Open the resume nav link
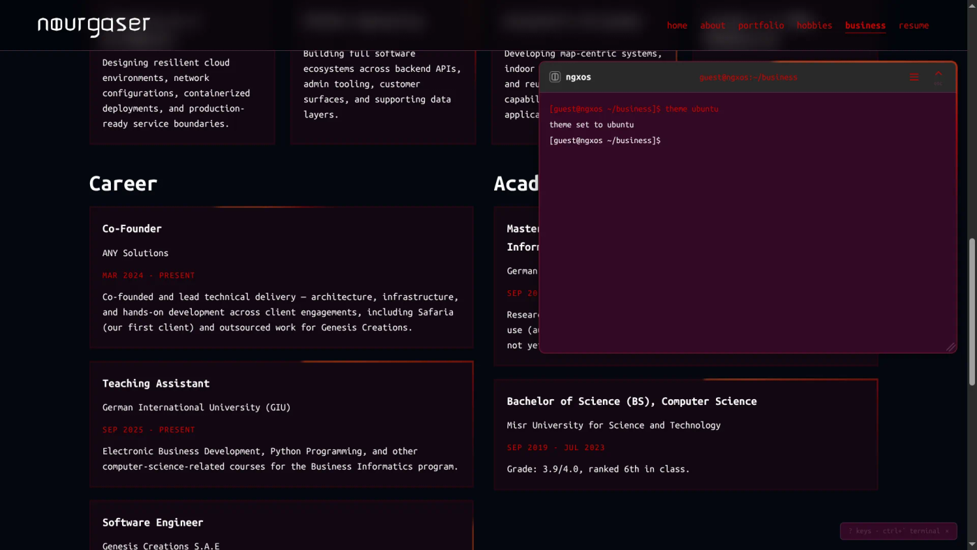977x550 pixels. pos(913,25)
